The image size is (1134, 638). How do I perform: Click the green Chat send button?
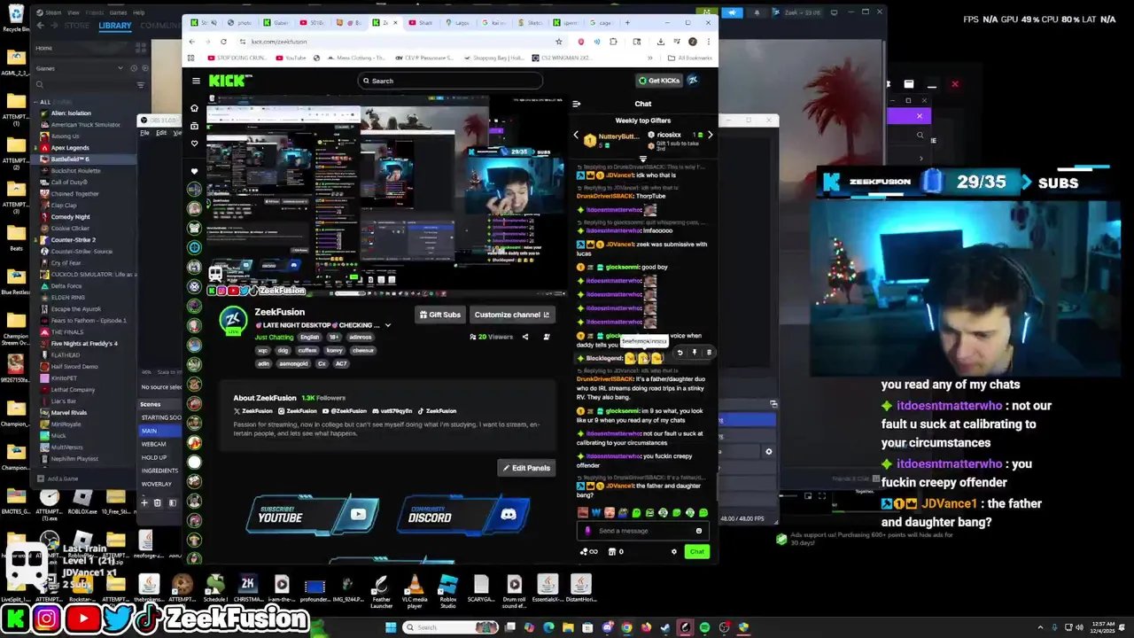click(x=697, y=552)
